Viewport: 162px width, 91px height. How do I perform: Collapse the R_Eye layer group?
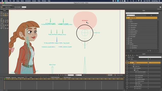(x=133, y=70)
